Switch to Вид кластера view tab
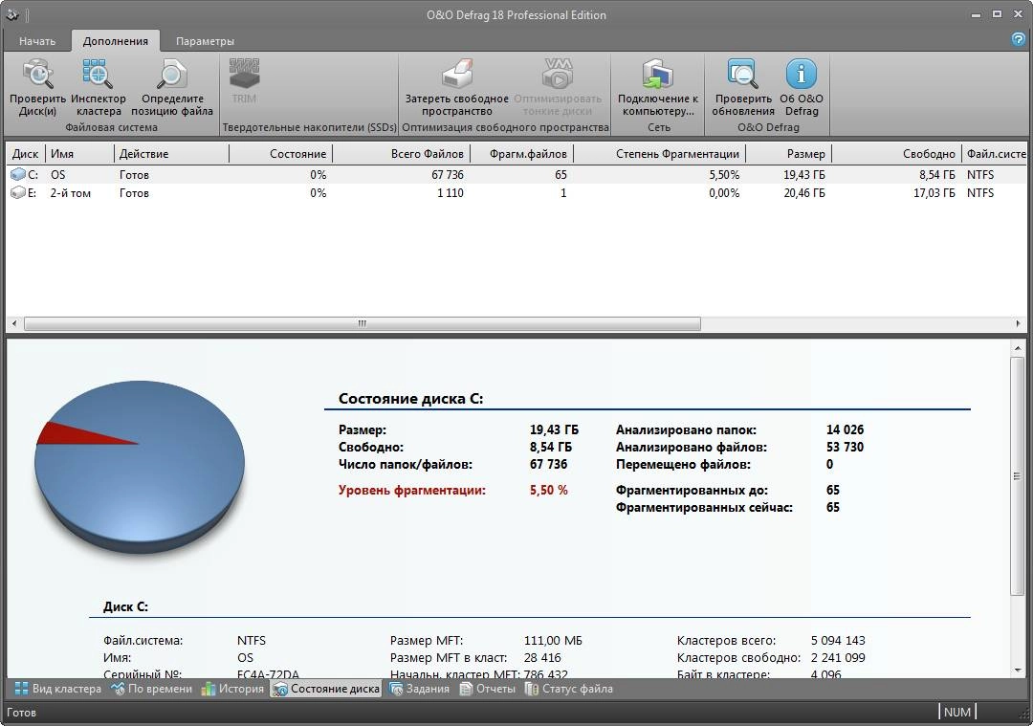Viewport: 1033px width, 726px height. (58, 689)
